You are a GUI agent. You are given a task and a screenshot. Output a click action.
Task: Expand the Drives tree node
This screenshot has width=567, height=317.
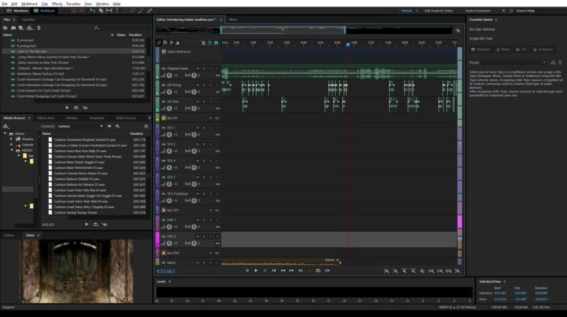click(5, 133)
